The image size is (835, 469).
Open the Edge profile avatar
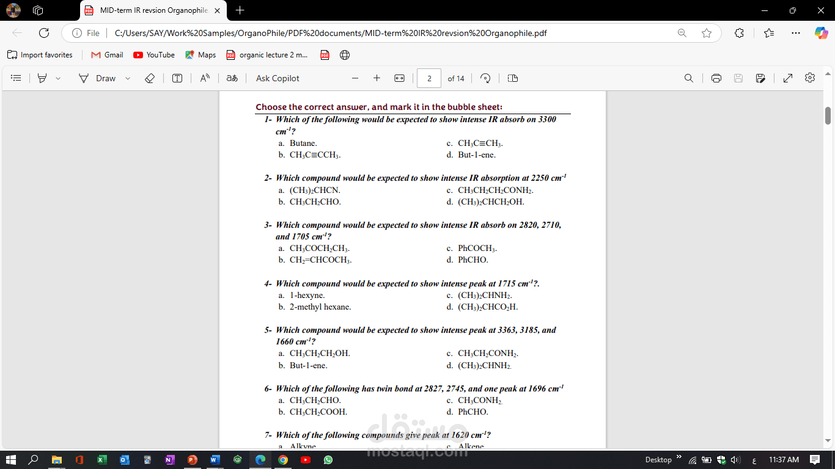[13, 10]
